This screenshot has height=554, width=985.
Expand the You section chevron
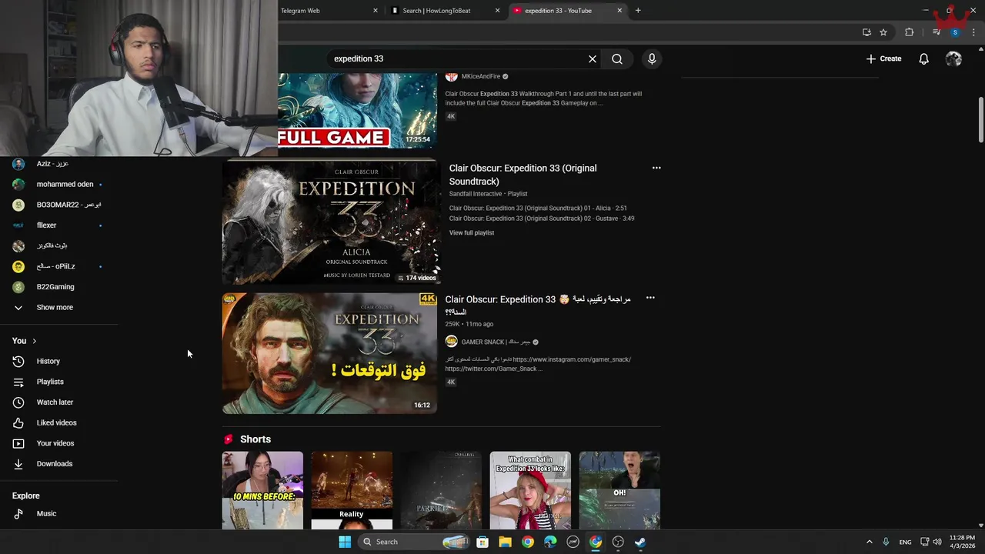[x=34, y=341]
